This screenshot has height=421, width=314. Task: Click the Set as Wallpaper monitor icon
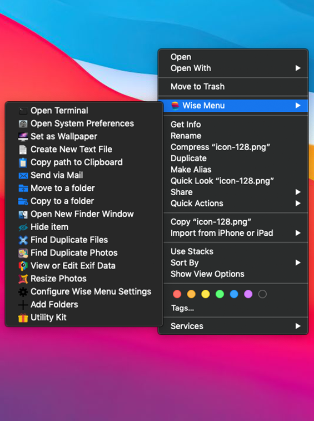click(23, 136)
